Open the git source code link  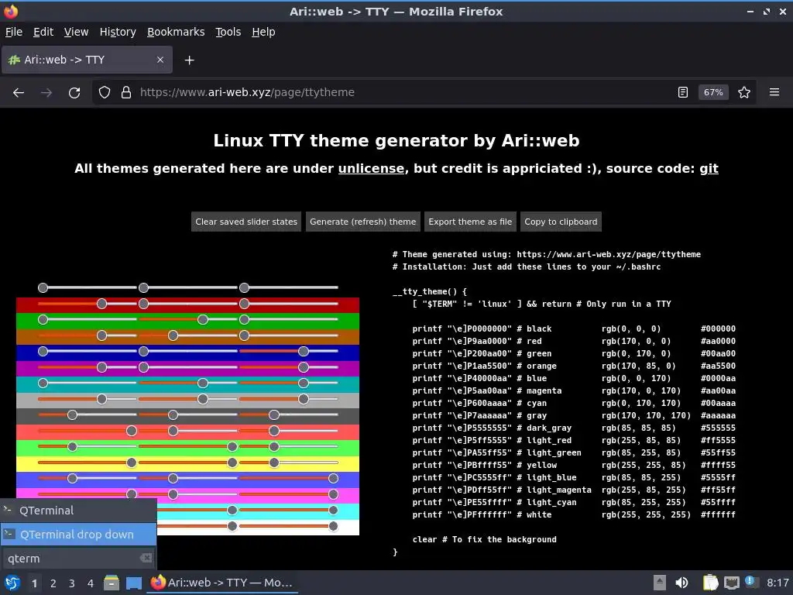point(709,168)
